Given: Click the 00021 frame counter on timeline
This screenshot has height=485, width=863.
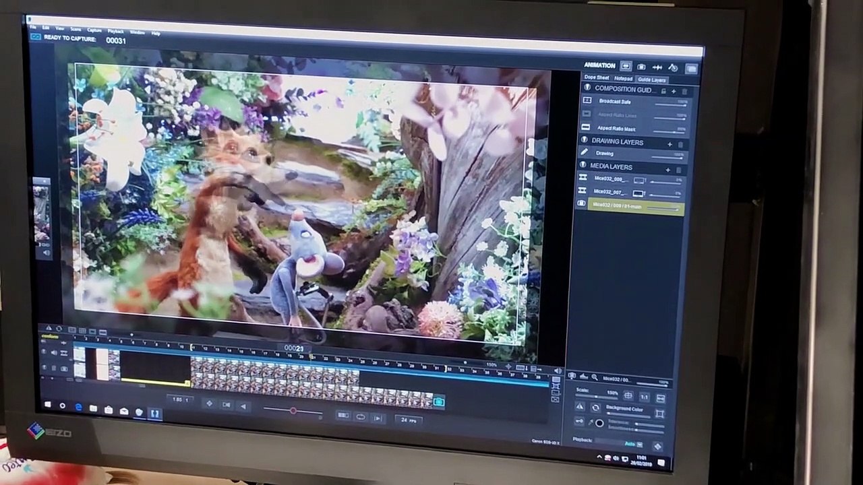Looking at the screenshot, I should click(293, 348).
